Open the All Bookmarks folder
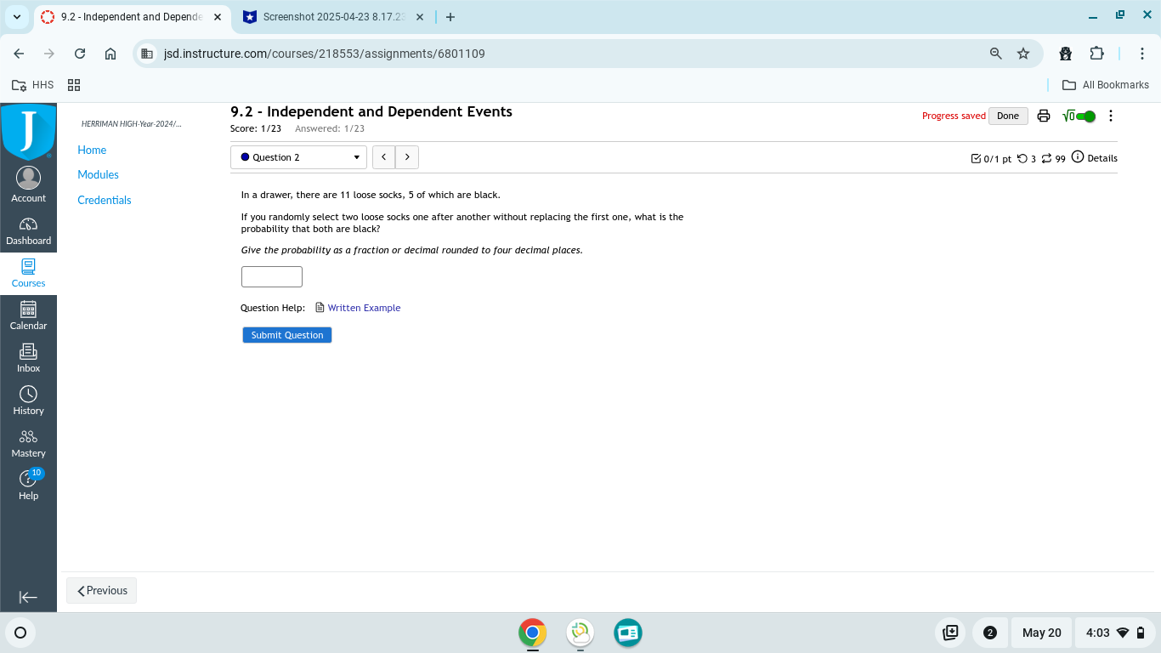 pos(1106,85)
